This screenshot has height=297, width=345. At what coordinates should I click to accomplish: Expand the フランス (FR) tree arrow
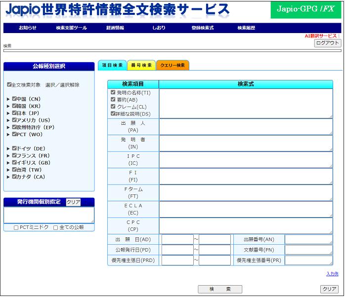coord(8,156)
